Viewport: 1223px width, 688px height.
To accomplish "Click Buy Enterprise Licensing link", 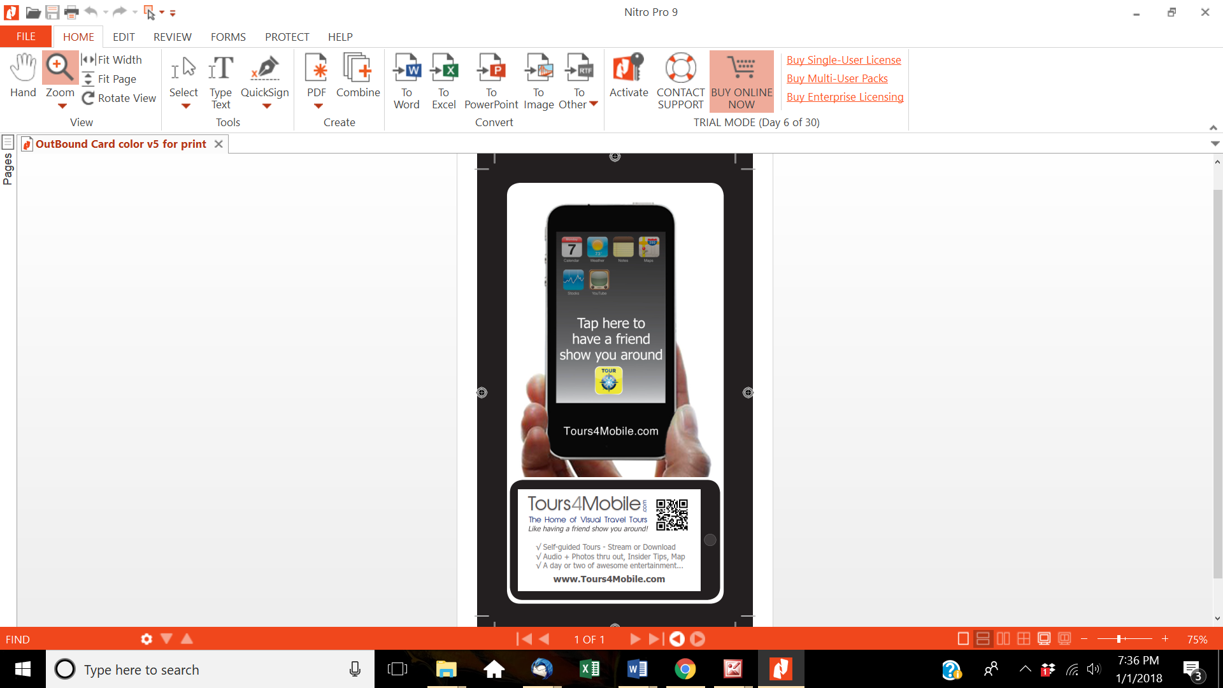I will pos(845,97).
